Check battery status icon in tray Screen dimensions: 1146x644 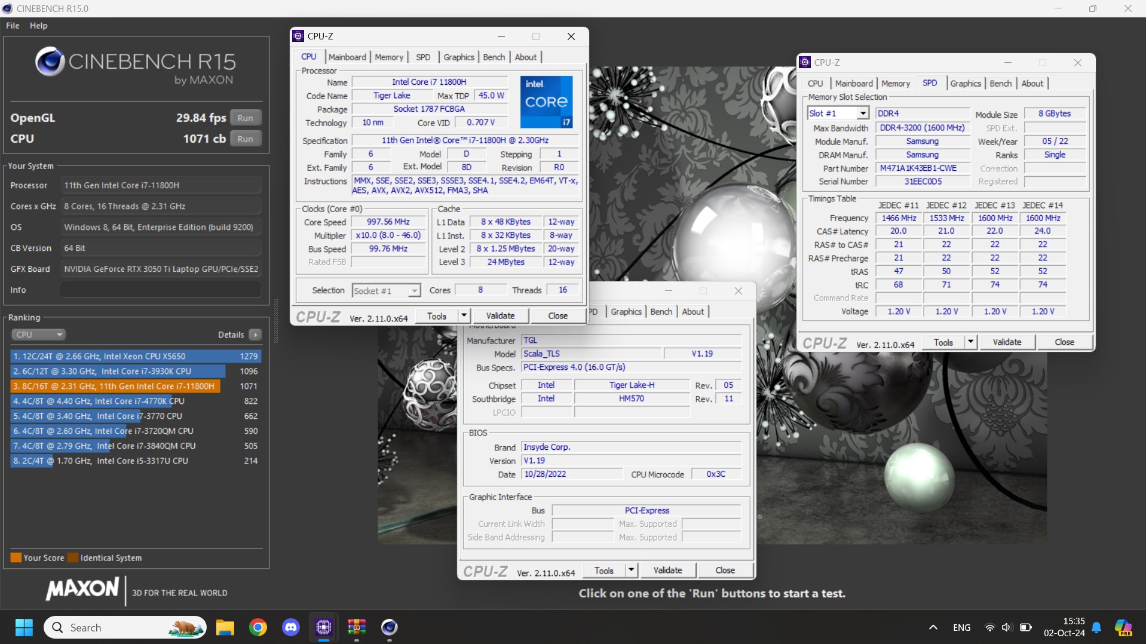(1026, 627)
